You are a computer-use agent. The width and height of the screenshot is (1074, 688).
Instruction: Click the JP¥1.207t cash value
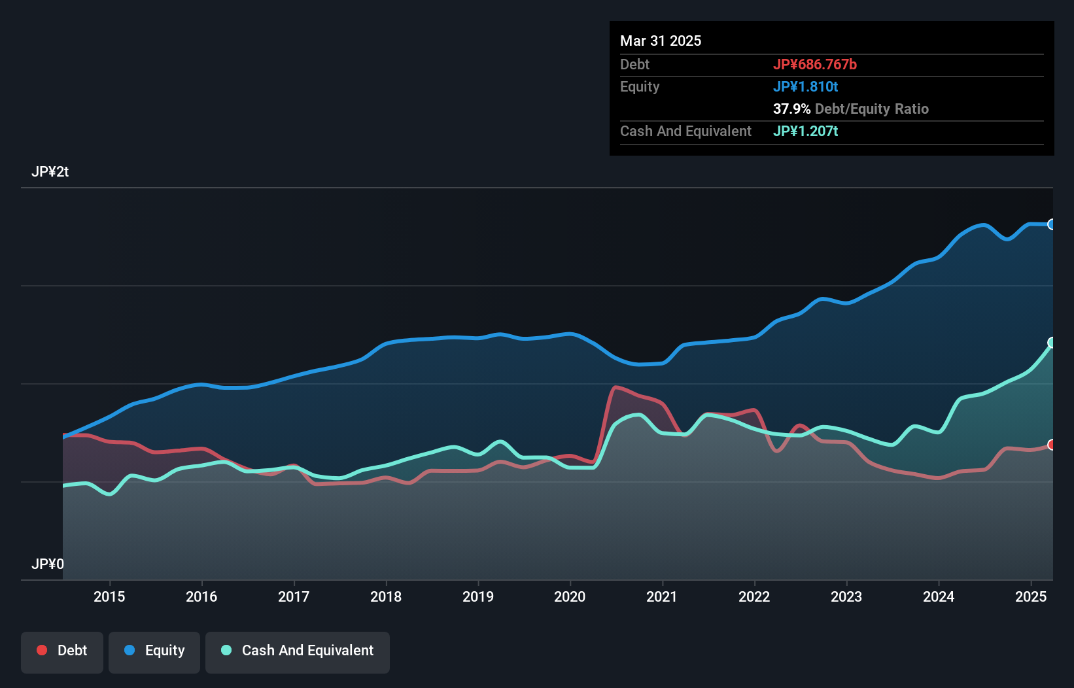805,131
